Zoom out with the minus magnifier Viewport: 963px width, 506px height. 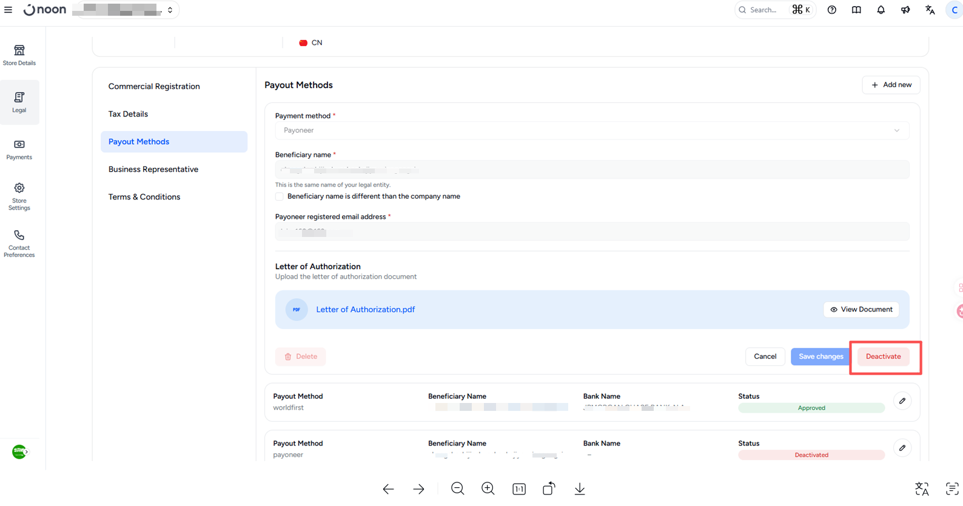(x=458, y=488)
